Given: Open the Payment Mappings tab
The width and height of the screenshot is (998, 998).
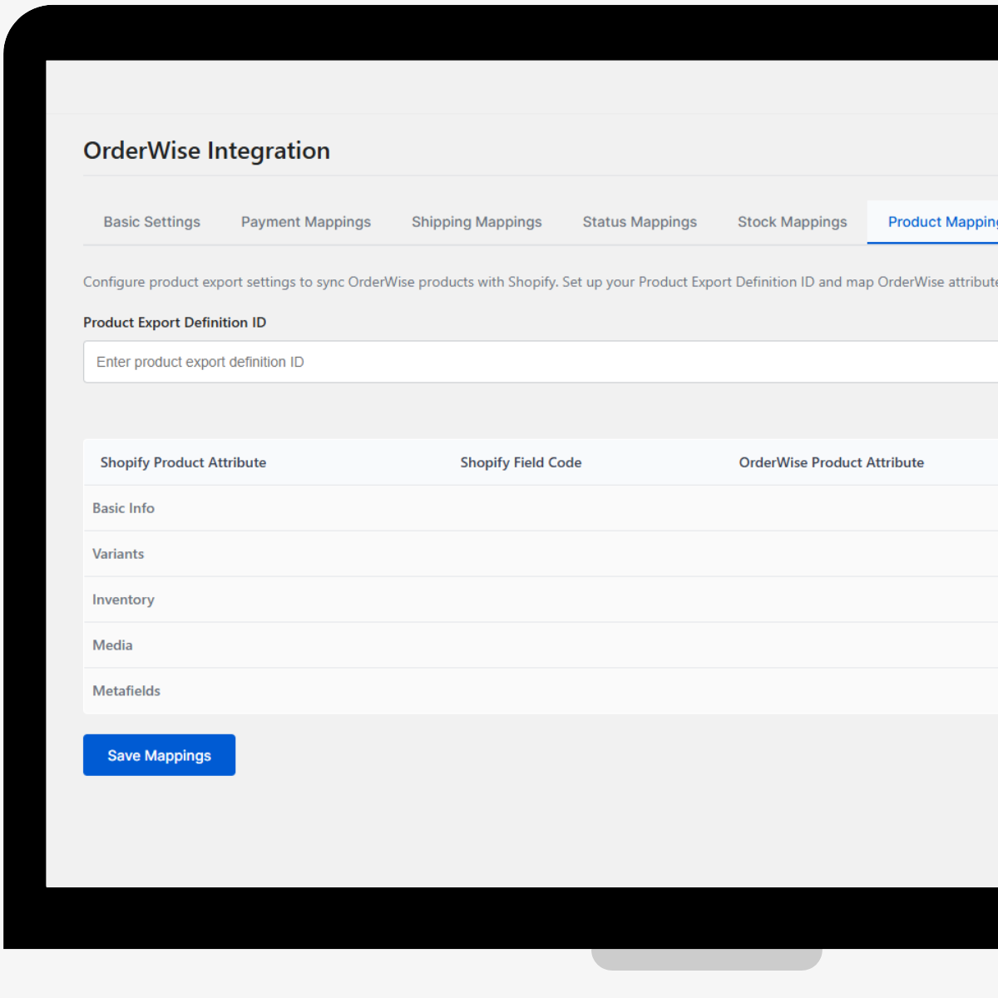Looking at the screenshot, I should [305, 222].
